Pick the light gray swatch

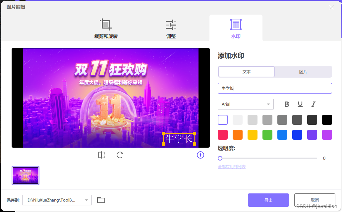tap(253, 120)
